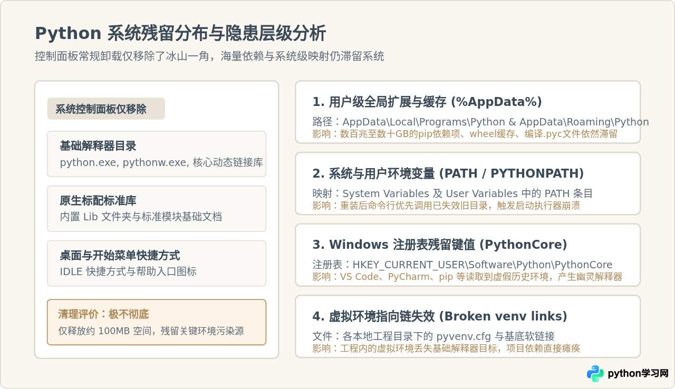Click IDLE 快捷方式与帮助入口图标 text
Image resolution: width=675 pixels, height=389 pixels.
pyautogui.click(x=128, y=271)
